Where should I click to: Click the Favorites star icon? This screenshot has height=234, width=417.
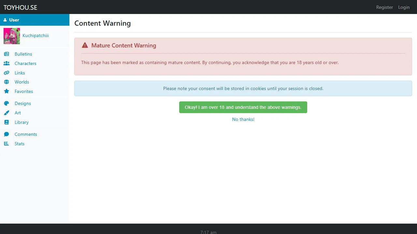point(7,91)
